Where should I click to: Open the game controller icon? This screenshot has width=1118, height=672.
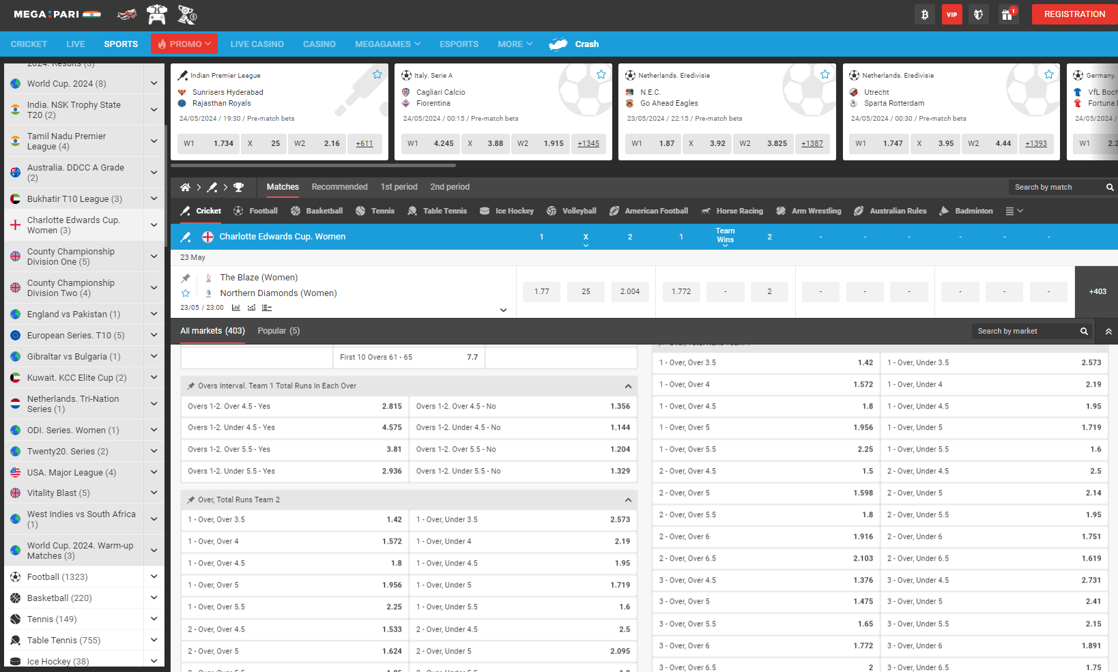(157, 14)
